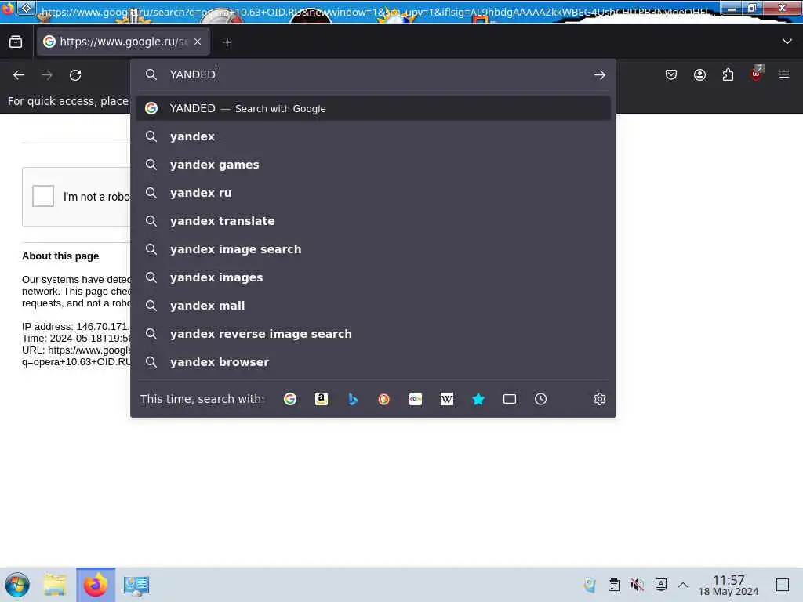
Task: Choose 'yandex image search' suggestion
Action: point(373,249)
